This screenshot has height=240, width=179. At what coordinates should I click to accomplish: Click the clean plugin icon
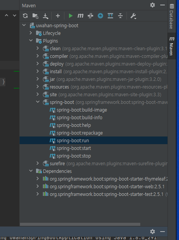click(x=46, y=49)
